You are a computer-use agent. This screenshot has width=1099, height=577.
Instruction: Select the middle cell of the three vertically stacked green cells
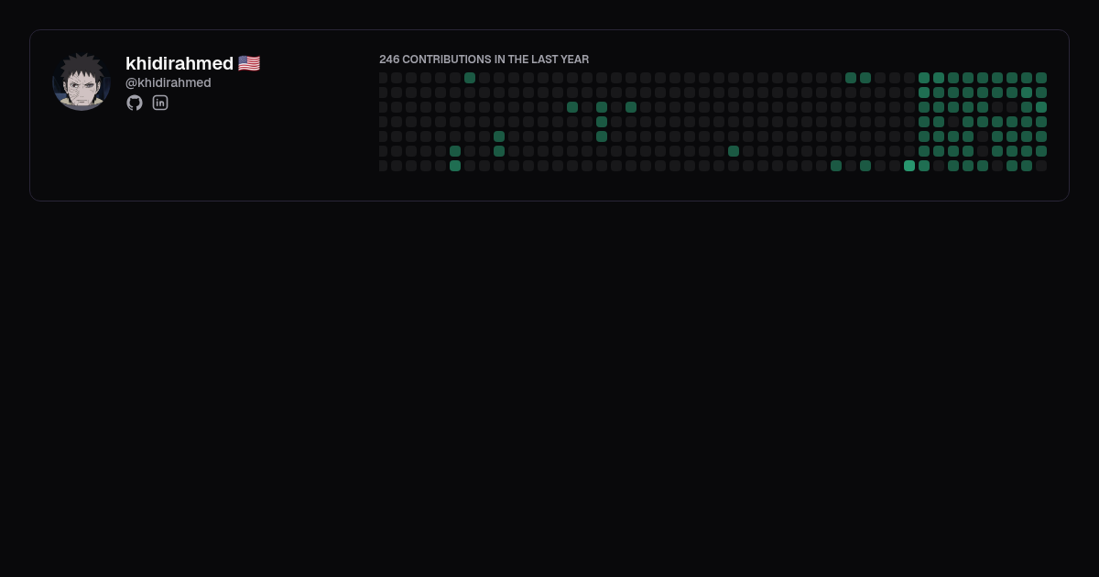click(x=602, y=122)
